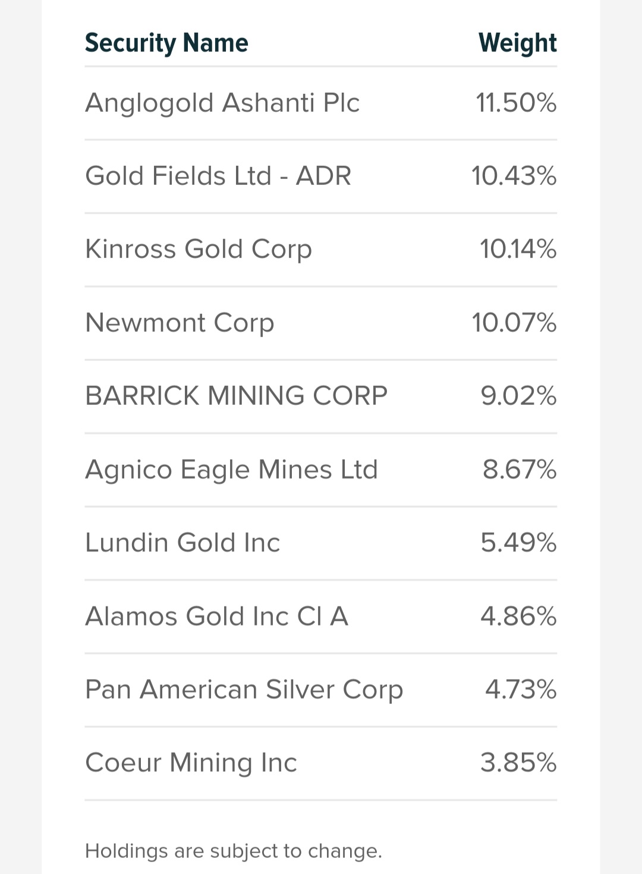Click the 5.49% weight value
This screenshot has height=874, width=642.
click(x=519, y=543)
